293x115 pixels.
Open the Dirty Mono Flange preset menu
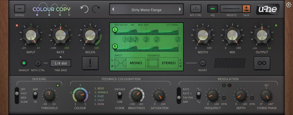click(x=146, y=10)
